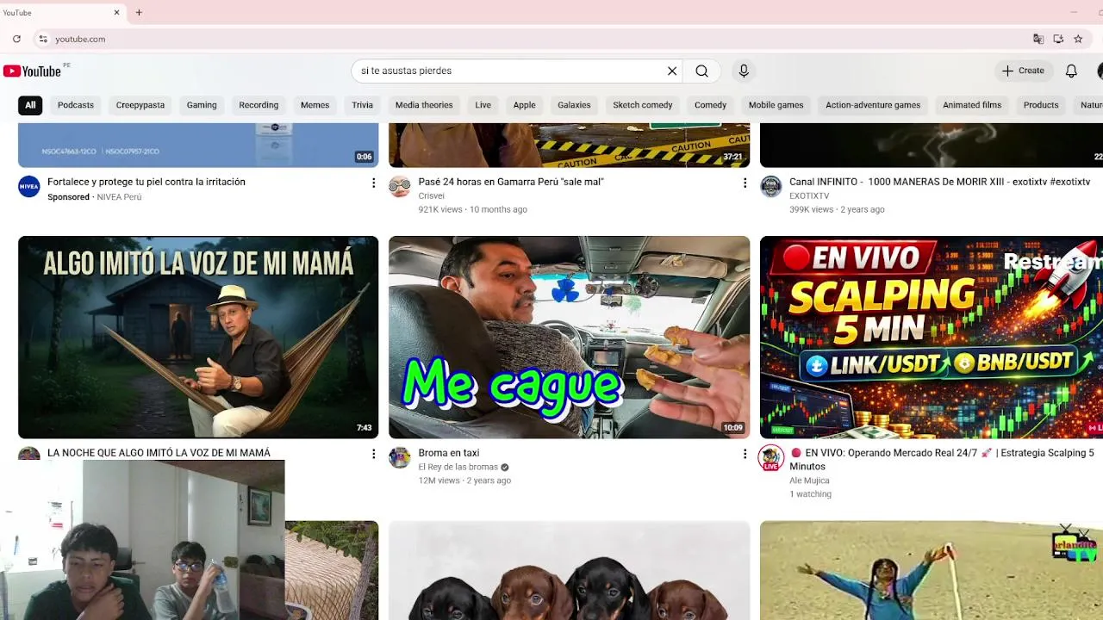Click the install/cast screen icon in address bar

coord(1058,39)
